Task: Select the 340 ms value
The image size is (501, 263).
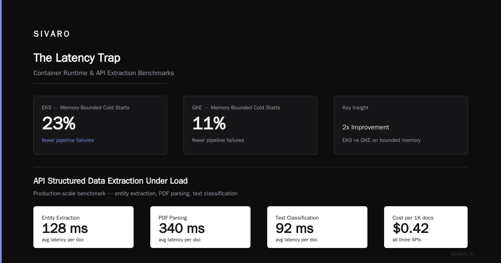Action: point(182,228)
